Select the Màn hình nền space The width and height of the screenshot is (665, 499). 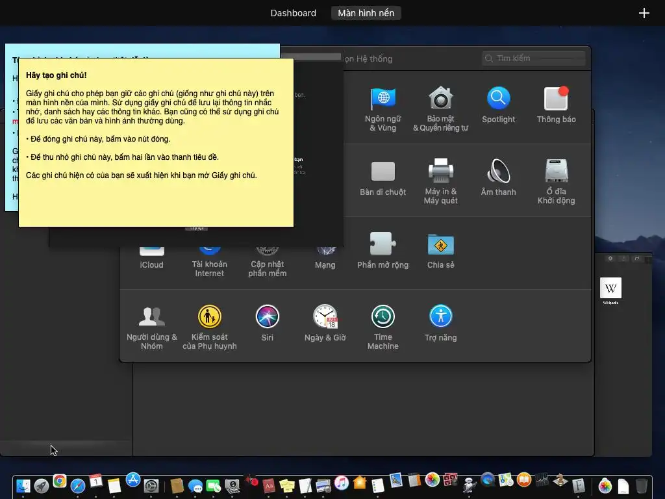pos(366,13)
